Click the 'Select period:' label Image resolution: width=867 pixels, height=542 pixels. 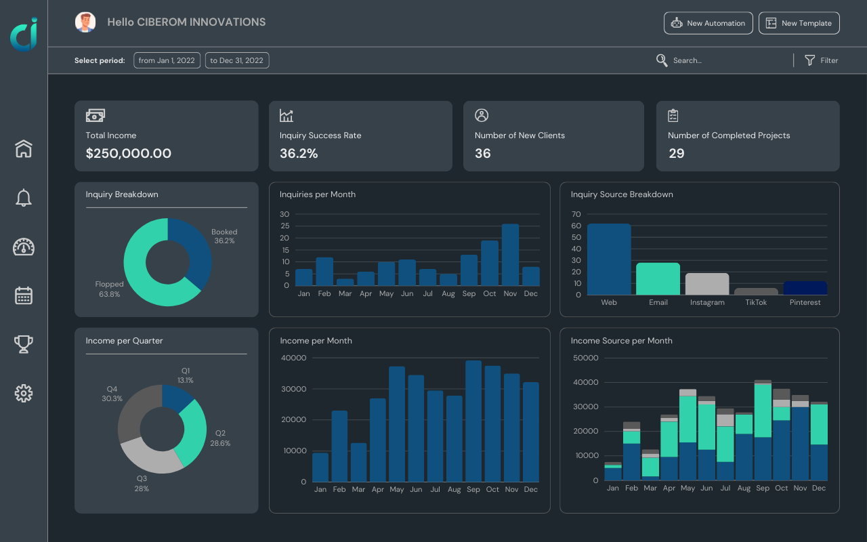coord(100,60)
